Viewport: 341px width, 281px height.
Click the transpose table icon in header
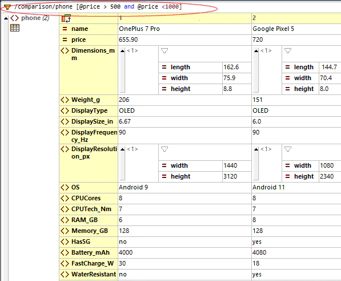pyautogui.click(x=66, y=18)
